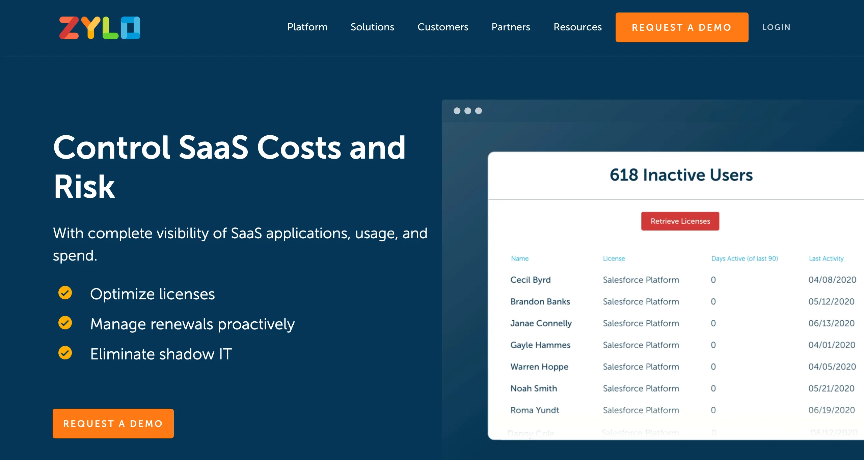Click Salesforce Platform license in Cecil Byrd row

pyautogui.click(x=641, y=280)
